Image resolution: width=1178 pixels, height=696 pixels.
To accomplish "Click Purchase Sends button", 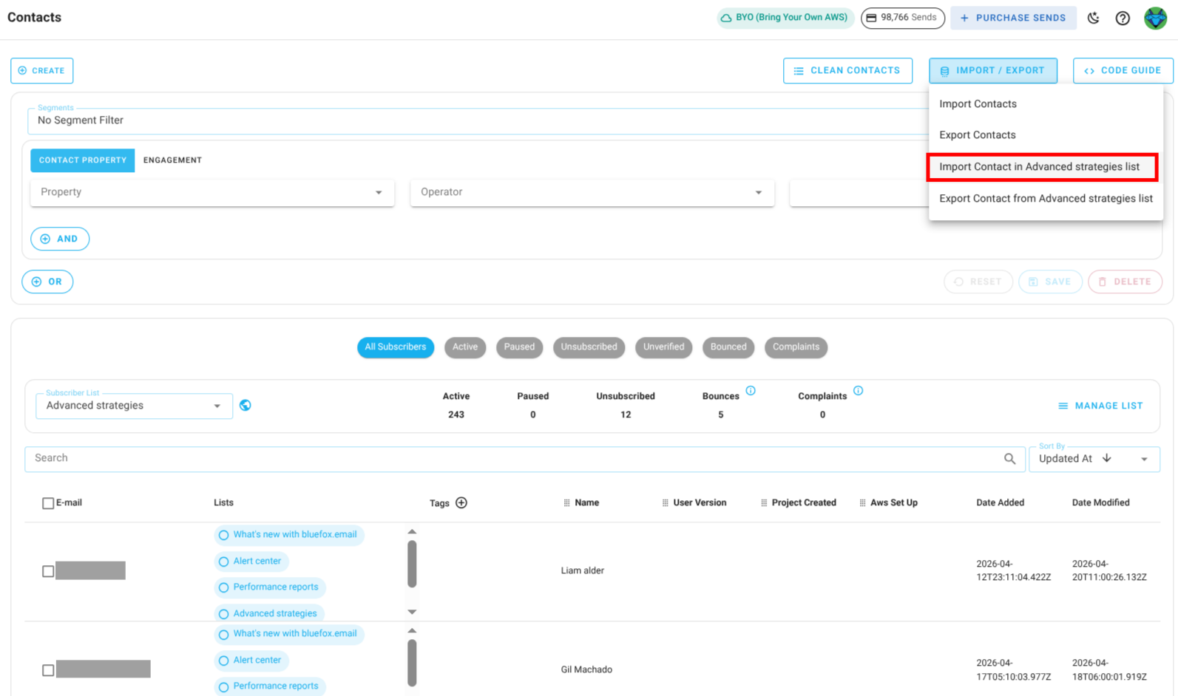I will pos(1013,18).
